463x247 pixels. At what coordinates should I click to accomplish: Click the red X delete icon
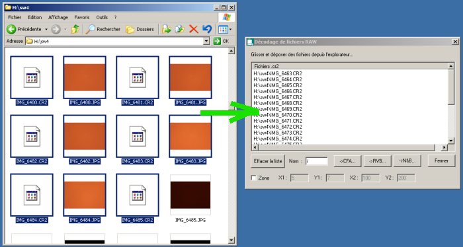point(193,29)
